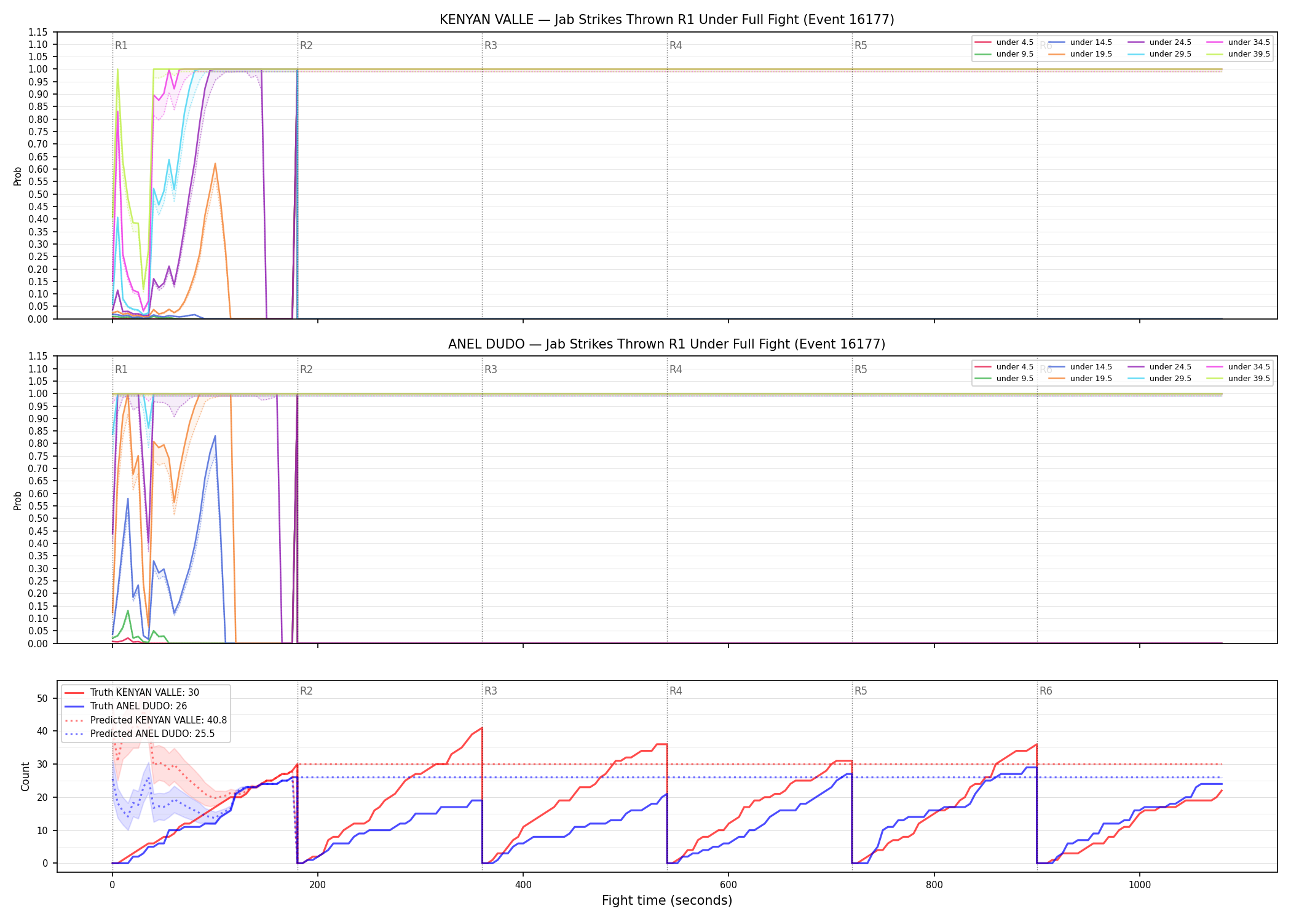Viewport: 1291px width, 922px height.
Task: Click the 'Prob' label of Kenyan Valle chart
Action: tap(17, 176)
